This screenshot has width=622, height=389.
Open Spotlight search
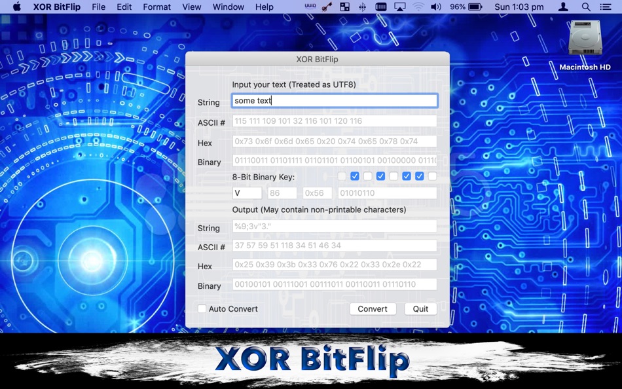(x=586, y=7)
